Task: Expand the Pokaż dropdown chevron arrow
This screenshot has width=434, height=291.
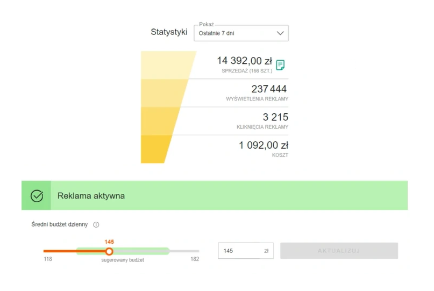Action: click(x=280, y=33)
